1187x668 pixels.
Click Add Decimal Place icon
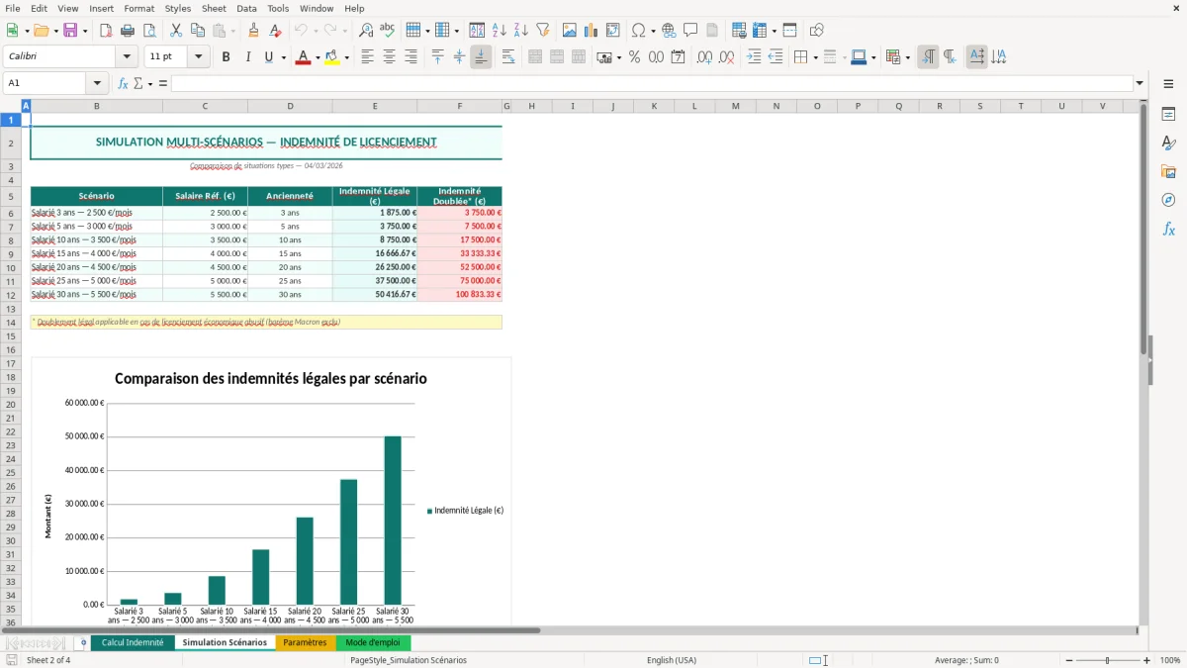coord(704,57)
